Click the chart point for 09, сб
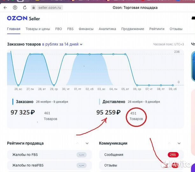The image size is (195, 172). [173, 85]
